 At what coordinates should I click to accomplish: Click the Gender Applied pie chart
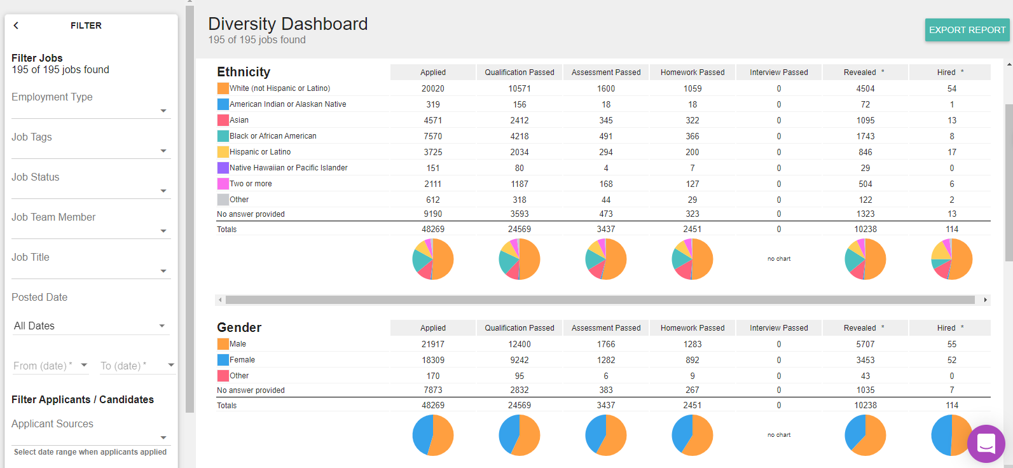click(x=433, y=435)
